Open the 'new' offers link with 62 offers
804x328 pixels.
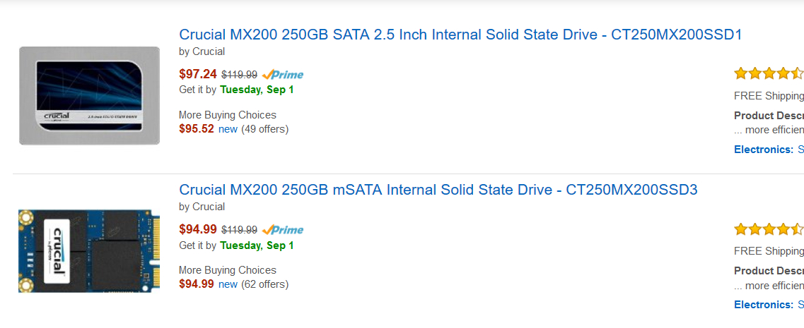point(228,284)
